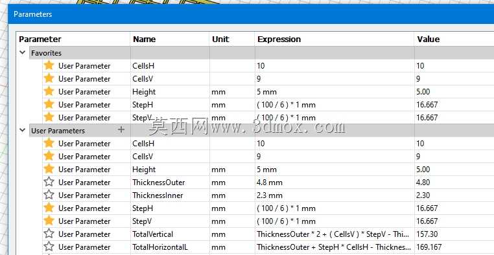Click the Parameters dialog title bar

tap(251, 14)
